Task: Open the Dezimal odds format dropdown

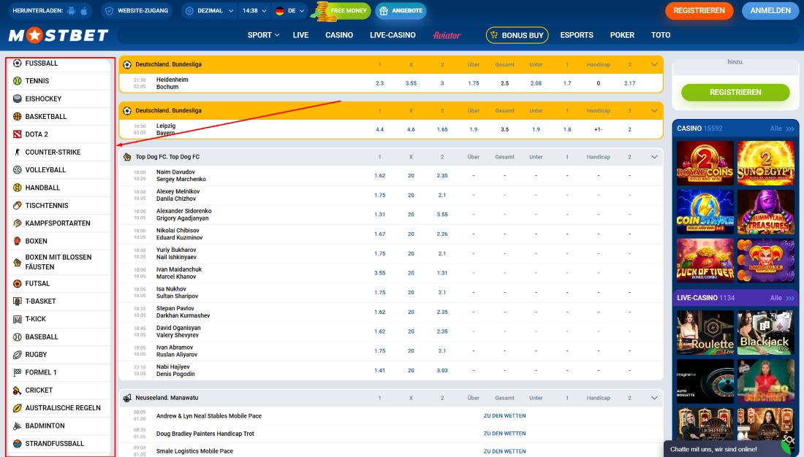Action: pyautogui.click(x=209, y=11)
